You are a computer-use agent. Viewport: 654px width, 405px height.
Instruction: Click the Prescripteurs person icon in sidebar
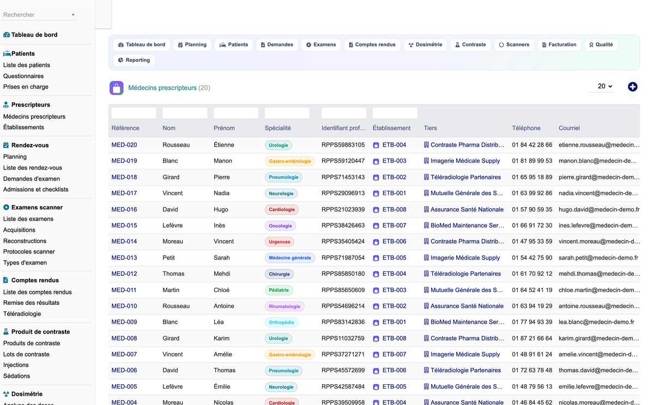point(7,105)
